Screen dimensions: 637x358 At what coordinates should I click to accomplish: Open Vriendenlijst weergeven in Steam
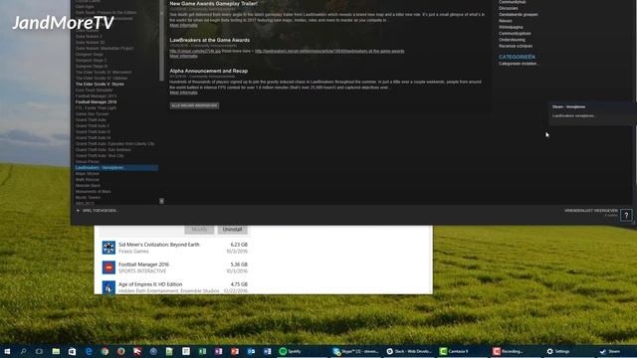[x=591, y=211]
